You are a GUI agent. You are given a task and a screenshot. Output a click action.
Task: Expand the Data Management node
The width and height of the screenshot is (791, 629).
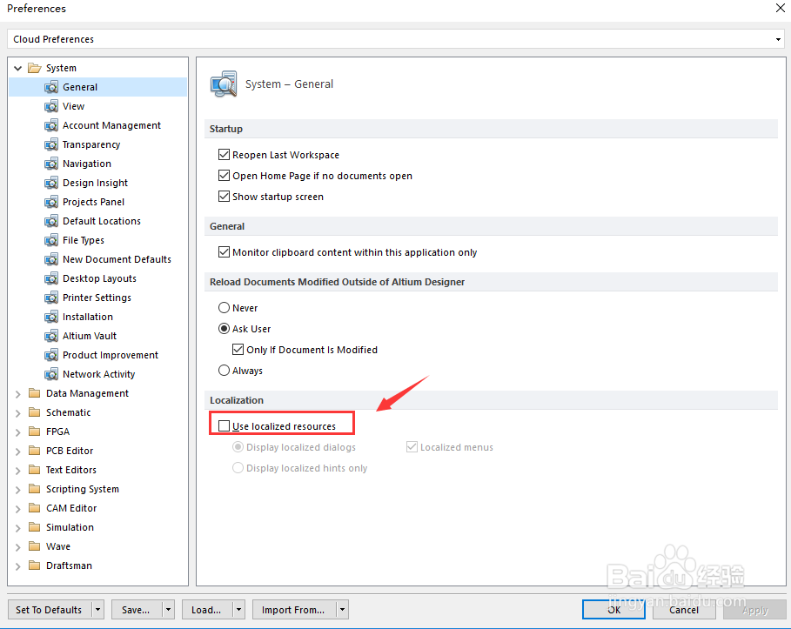[x=17, y=394]
